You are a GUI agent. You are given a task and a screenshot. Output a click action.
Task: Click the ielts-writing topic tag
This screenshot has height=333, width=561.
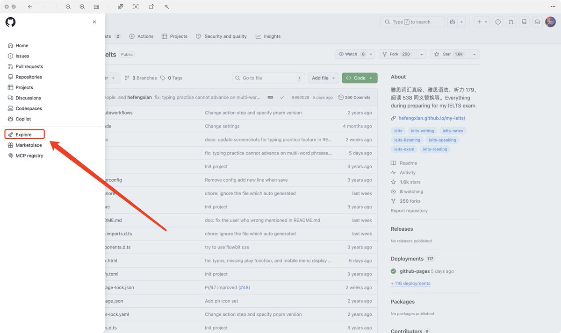tap(422, 131)
